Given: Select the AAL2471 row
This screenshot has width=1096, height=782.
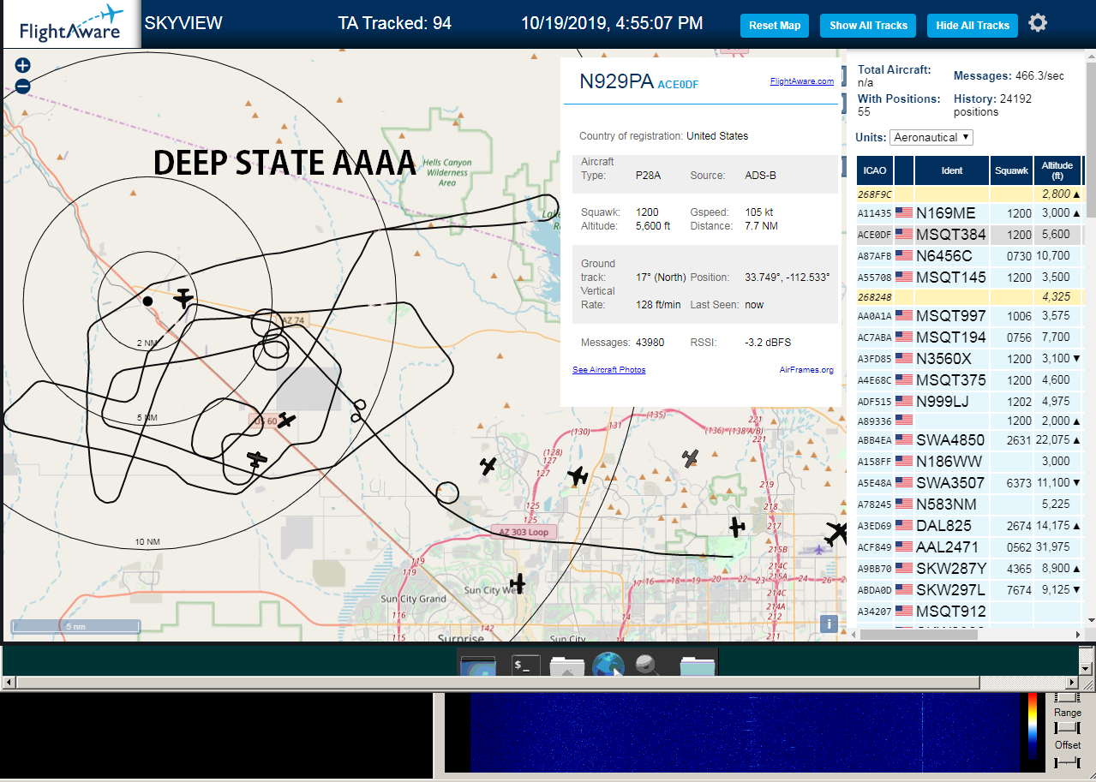Looking at the screenshot, I should 969,546.
